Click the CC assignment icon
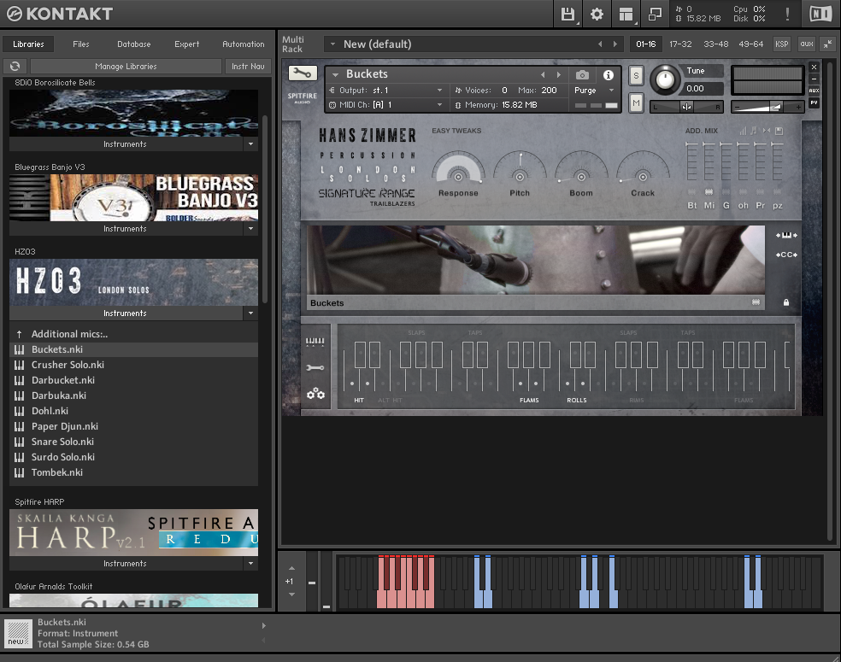The image size is (841, 662). [786, 255]
